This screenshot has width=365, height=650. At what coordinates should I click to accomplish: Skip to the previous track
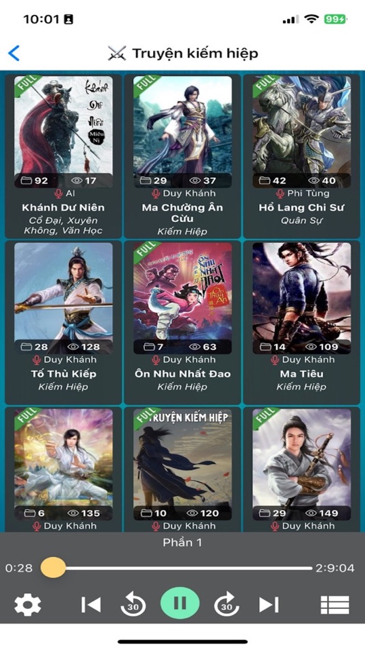91,604
